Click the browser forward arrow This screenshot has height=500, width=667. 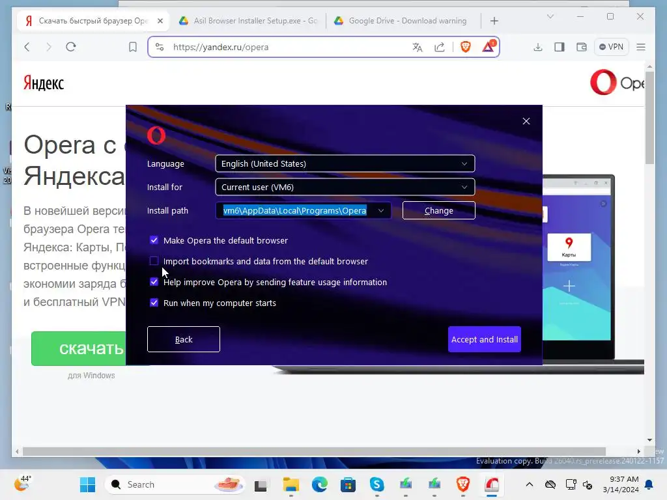pos(48,47)
